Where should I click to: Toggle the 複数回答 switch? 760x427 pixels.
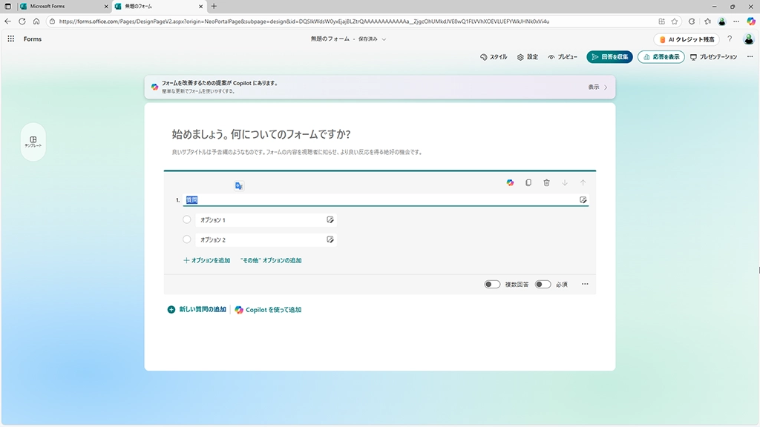pos(492,284)
